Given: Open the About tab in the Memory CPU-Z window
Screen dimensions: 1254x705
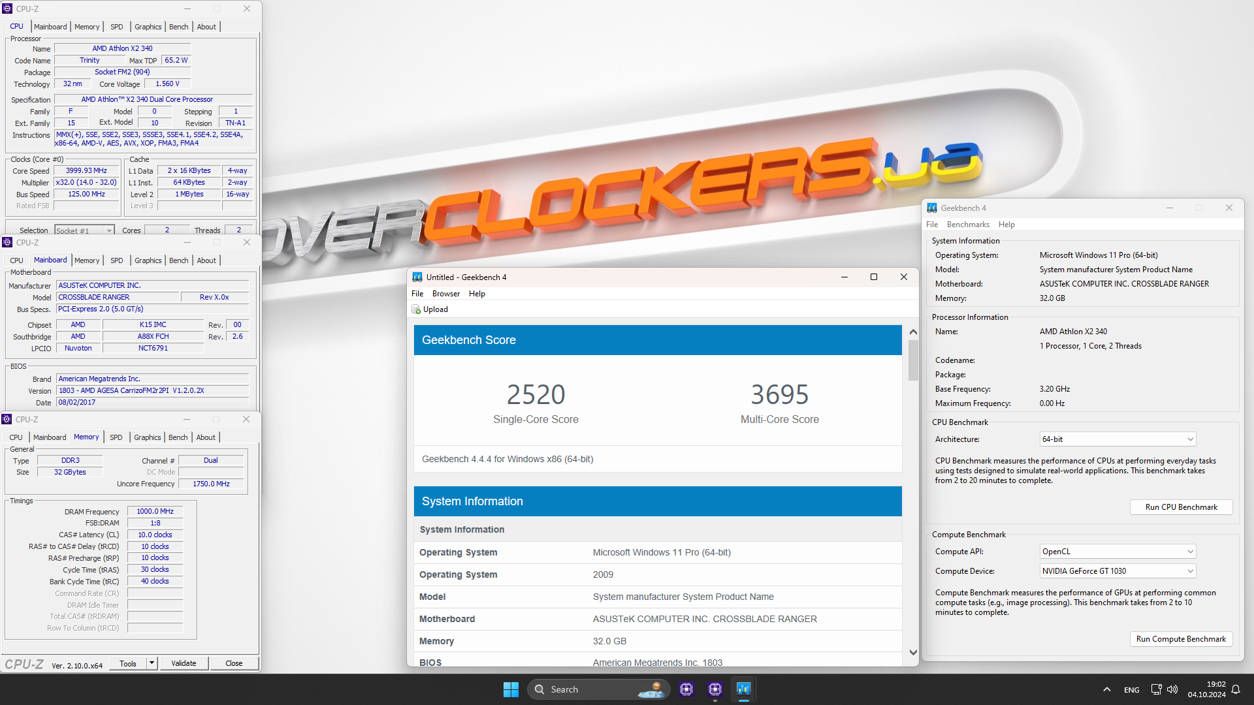Looking at the screenshot, I should tap(206, 437).
